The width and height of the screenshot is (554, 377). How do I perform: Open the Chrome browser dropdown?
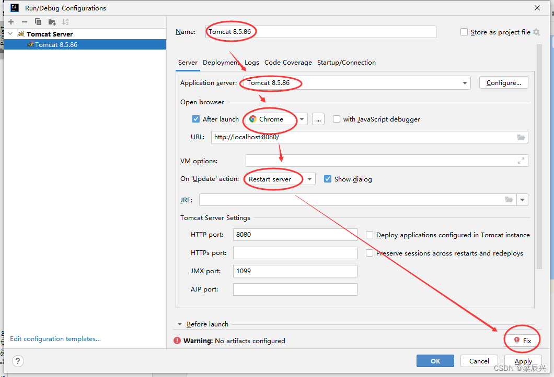(302, 119)
